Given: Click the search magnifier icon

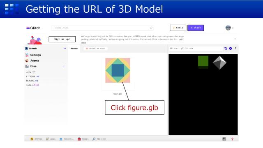Looking at the screenshot, I should point(151,28).
